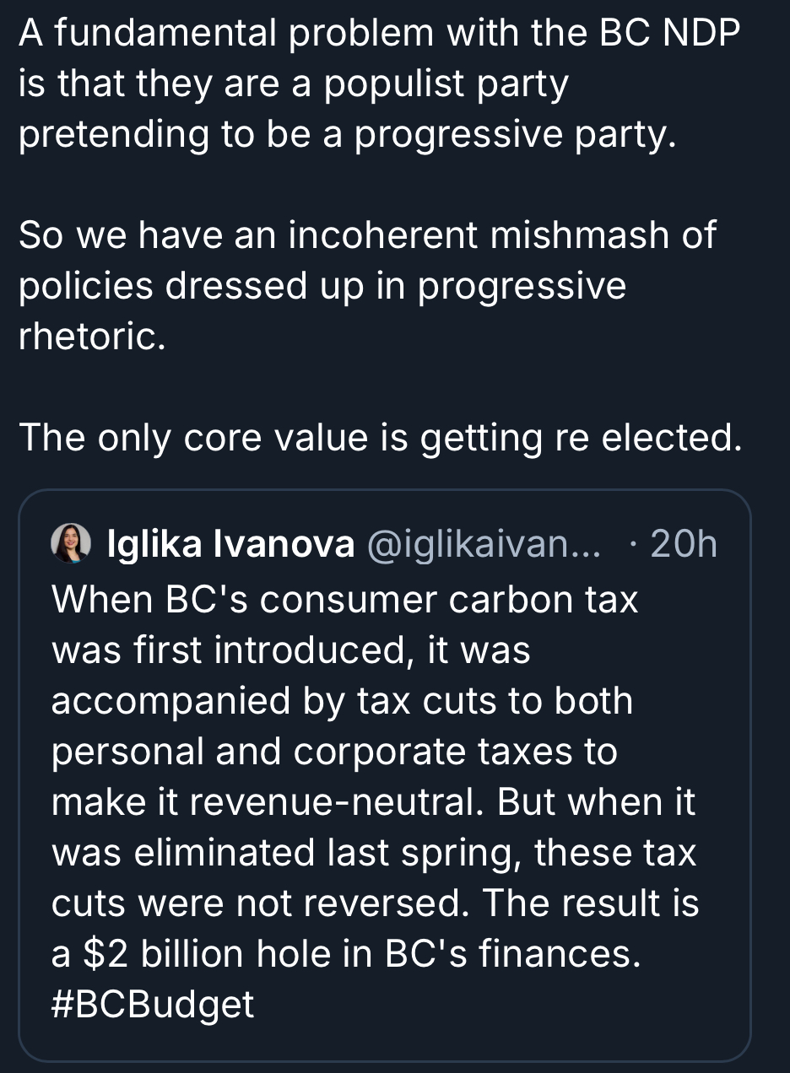Tap 'pretending to be a progressive party.' line
The width and height of the screenshot is (790, 1073).
click(x=347, y=134)
